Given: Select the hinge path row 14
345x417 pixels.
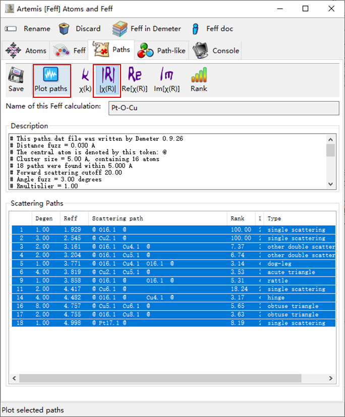Looking at the screenshot, I should click(x=174, y=297).
